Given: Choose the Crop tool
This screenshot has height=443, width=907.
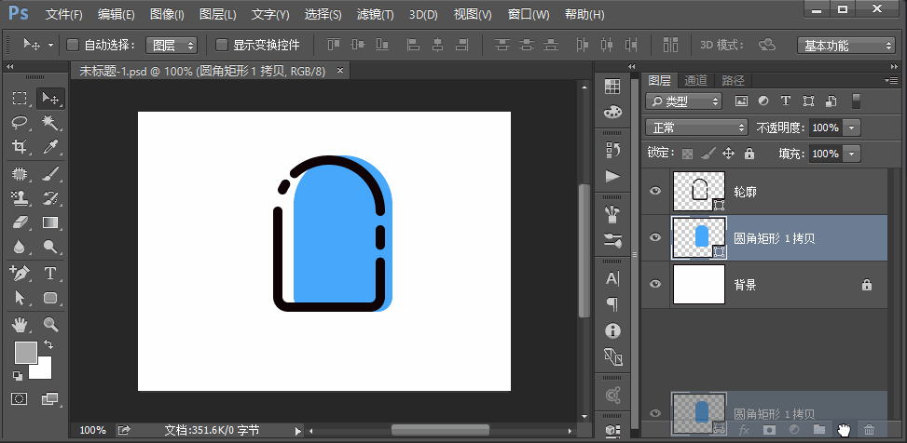Looking at the screenshot, I should [x=19, y=147].
